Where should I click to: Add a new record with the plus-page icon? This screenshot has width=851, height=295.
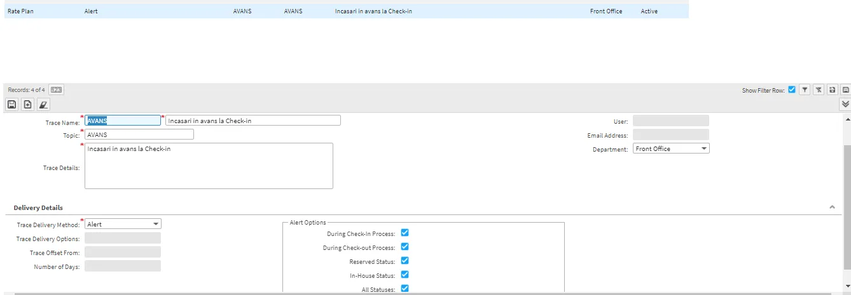(28, 104)
